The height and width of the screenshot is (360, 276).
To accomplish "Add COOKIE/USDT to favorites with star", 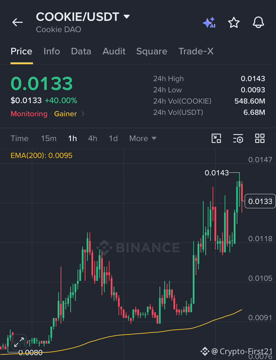I will [x=234, y=22].
